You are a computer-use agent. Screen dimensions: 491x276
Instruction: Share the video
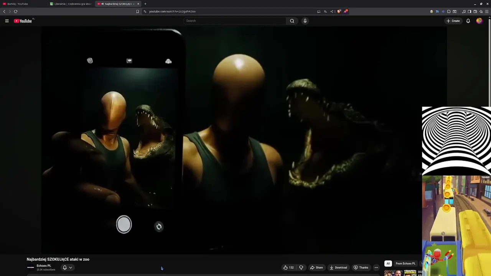click(x=316, y=268)
